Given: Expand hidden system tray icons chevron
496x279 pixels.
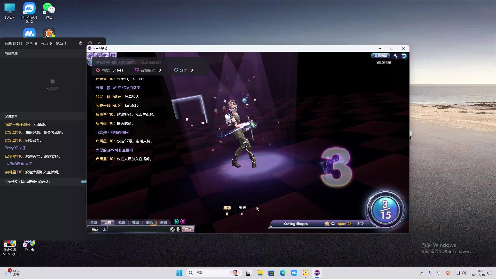Looking at the screenshot, I should [x=422, y=273].
